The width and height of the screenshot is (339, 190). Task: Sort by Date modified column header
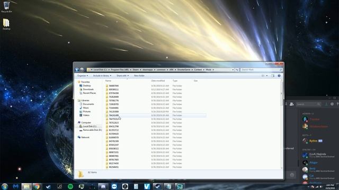coord(158,81)
